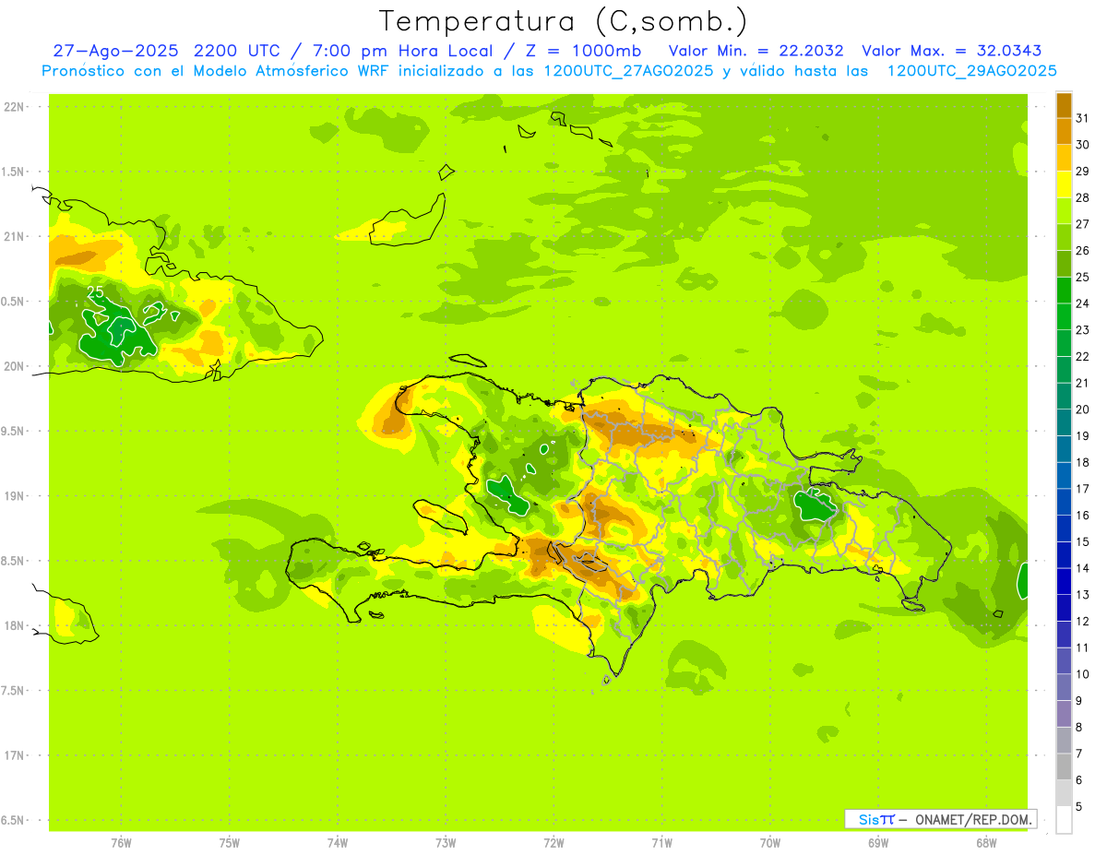Click the "70W" longitude label
The width and height of the screenshot is (1107, 855).
click(x=770, y=842)
